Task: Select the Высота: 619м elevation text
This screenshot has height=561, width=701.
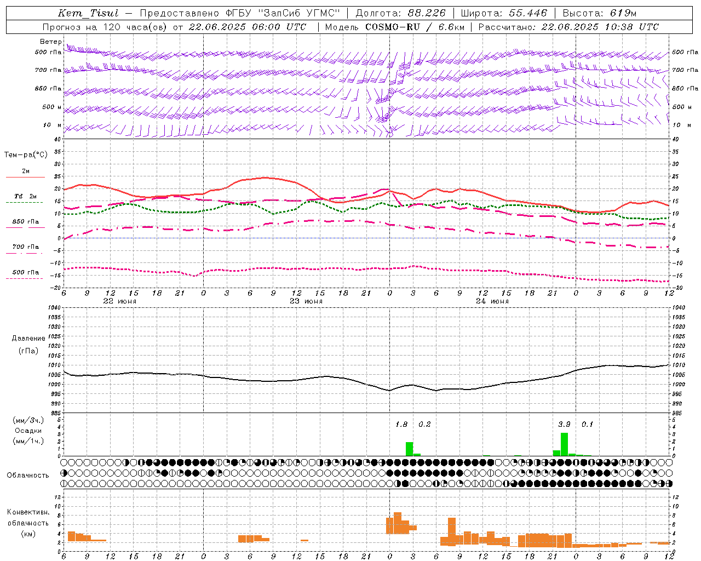Action: (599, 14)
